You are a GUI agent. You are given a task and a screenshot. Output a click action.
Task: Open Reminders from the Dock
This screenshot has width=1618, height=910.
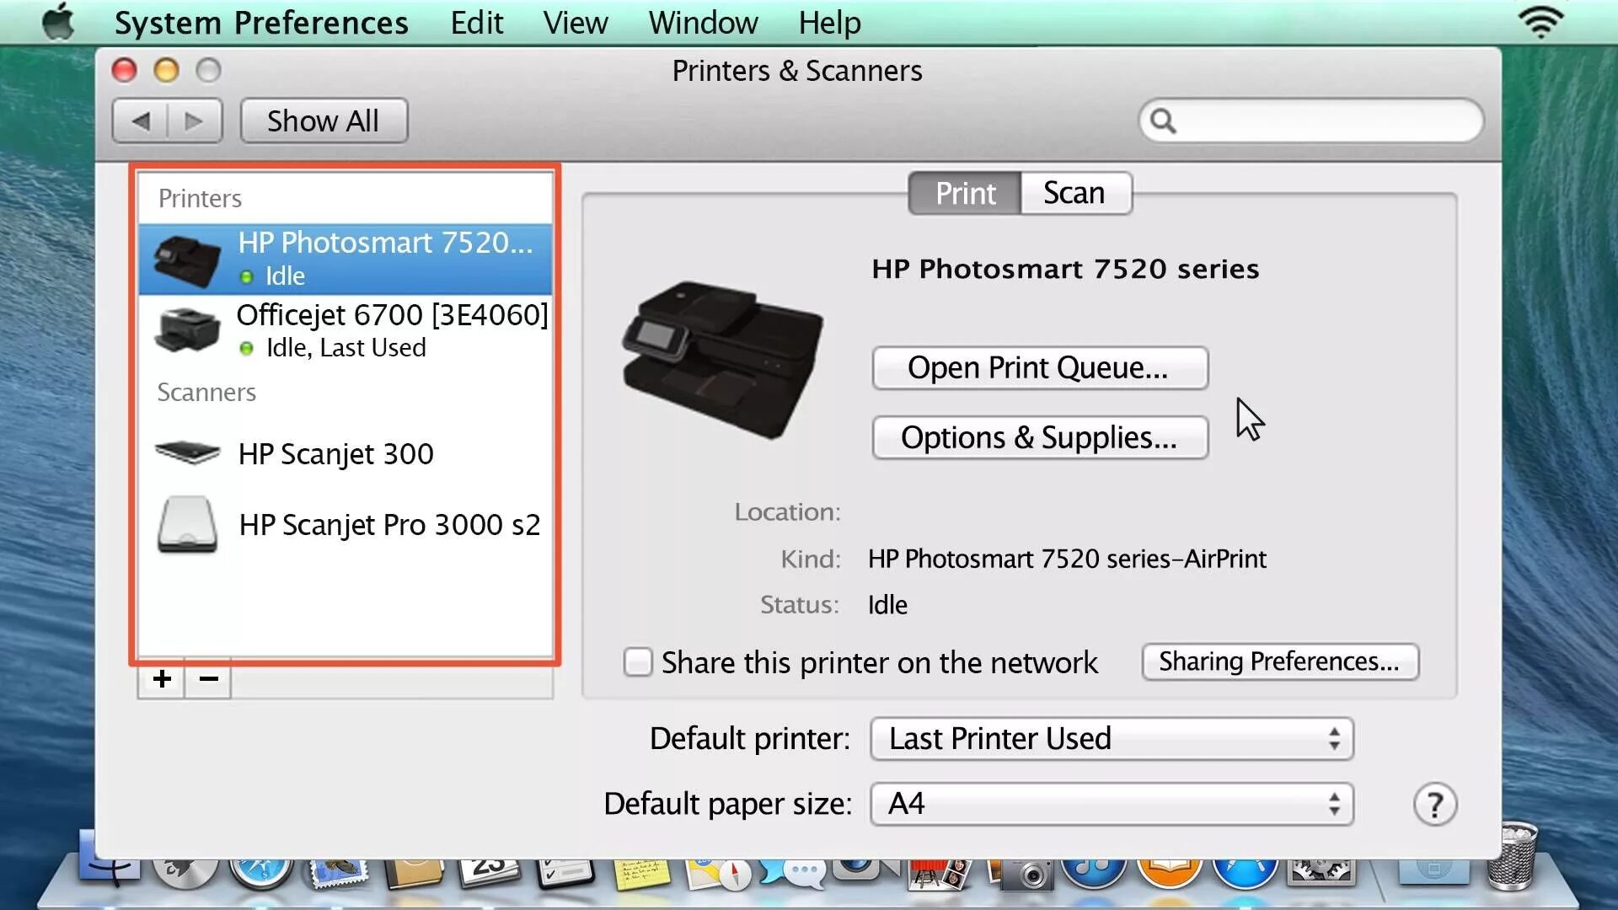click(x=565, y=873)
